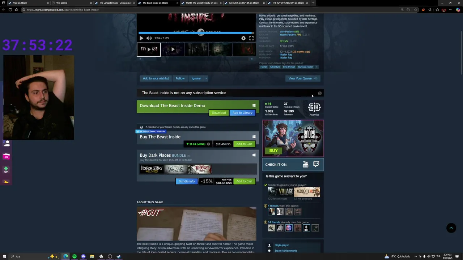Enter fullscreen on the trailer video
Viewport: 463px width, 260px height.
tap(251, 38)
